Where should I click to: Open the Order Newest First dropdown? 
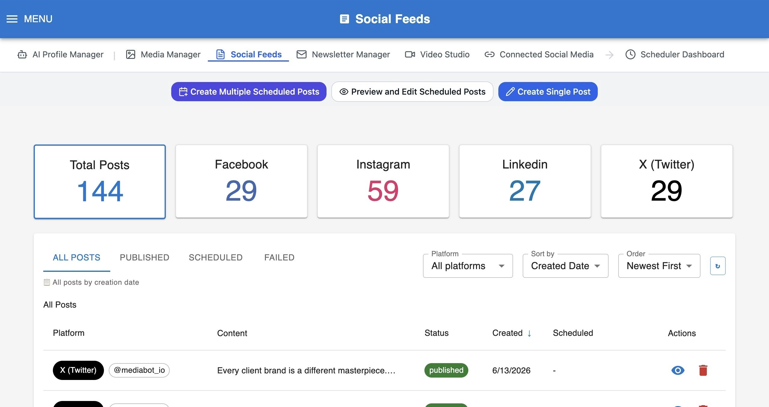point(659,266)
